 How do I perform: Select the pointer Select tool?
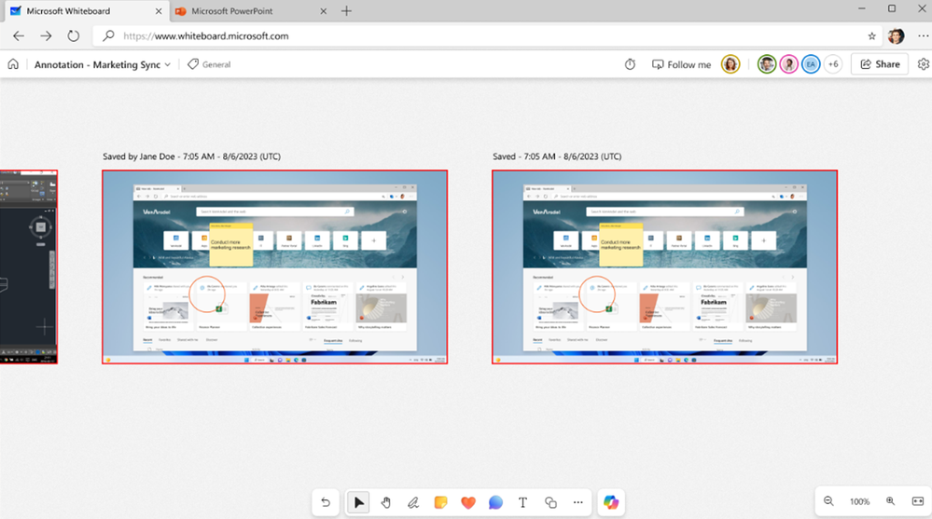(358, 502)
